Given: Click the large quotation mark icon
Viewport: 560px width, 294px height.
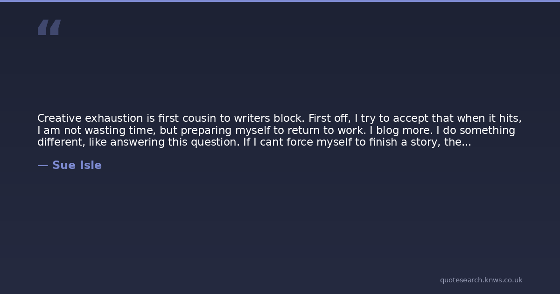Looking at the screenshot, I should (49, 28).
